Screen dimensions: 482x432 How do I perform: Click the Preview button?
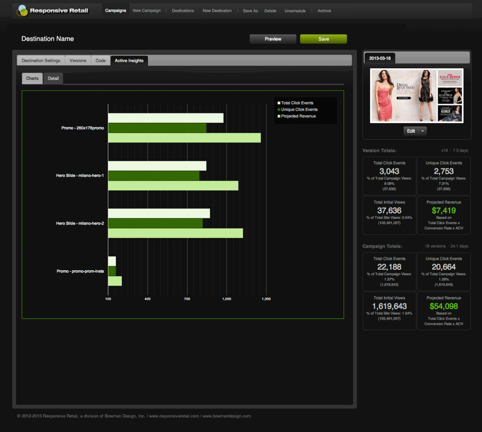point(273,39)
